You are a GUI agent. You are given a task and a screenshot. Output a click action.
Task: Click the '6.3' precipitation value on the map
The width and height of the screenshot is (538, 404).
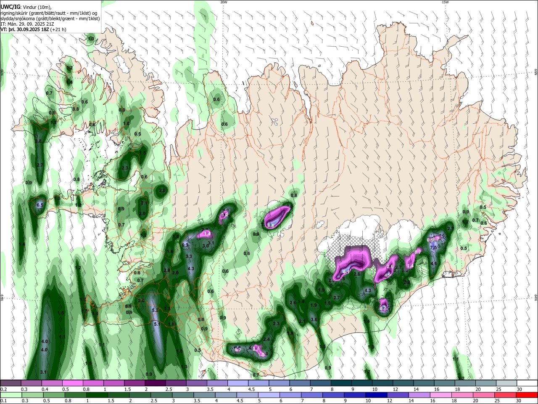point(185,245)
